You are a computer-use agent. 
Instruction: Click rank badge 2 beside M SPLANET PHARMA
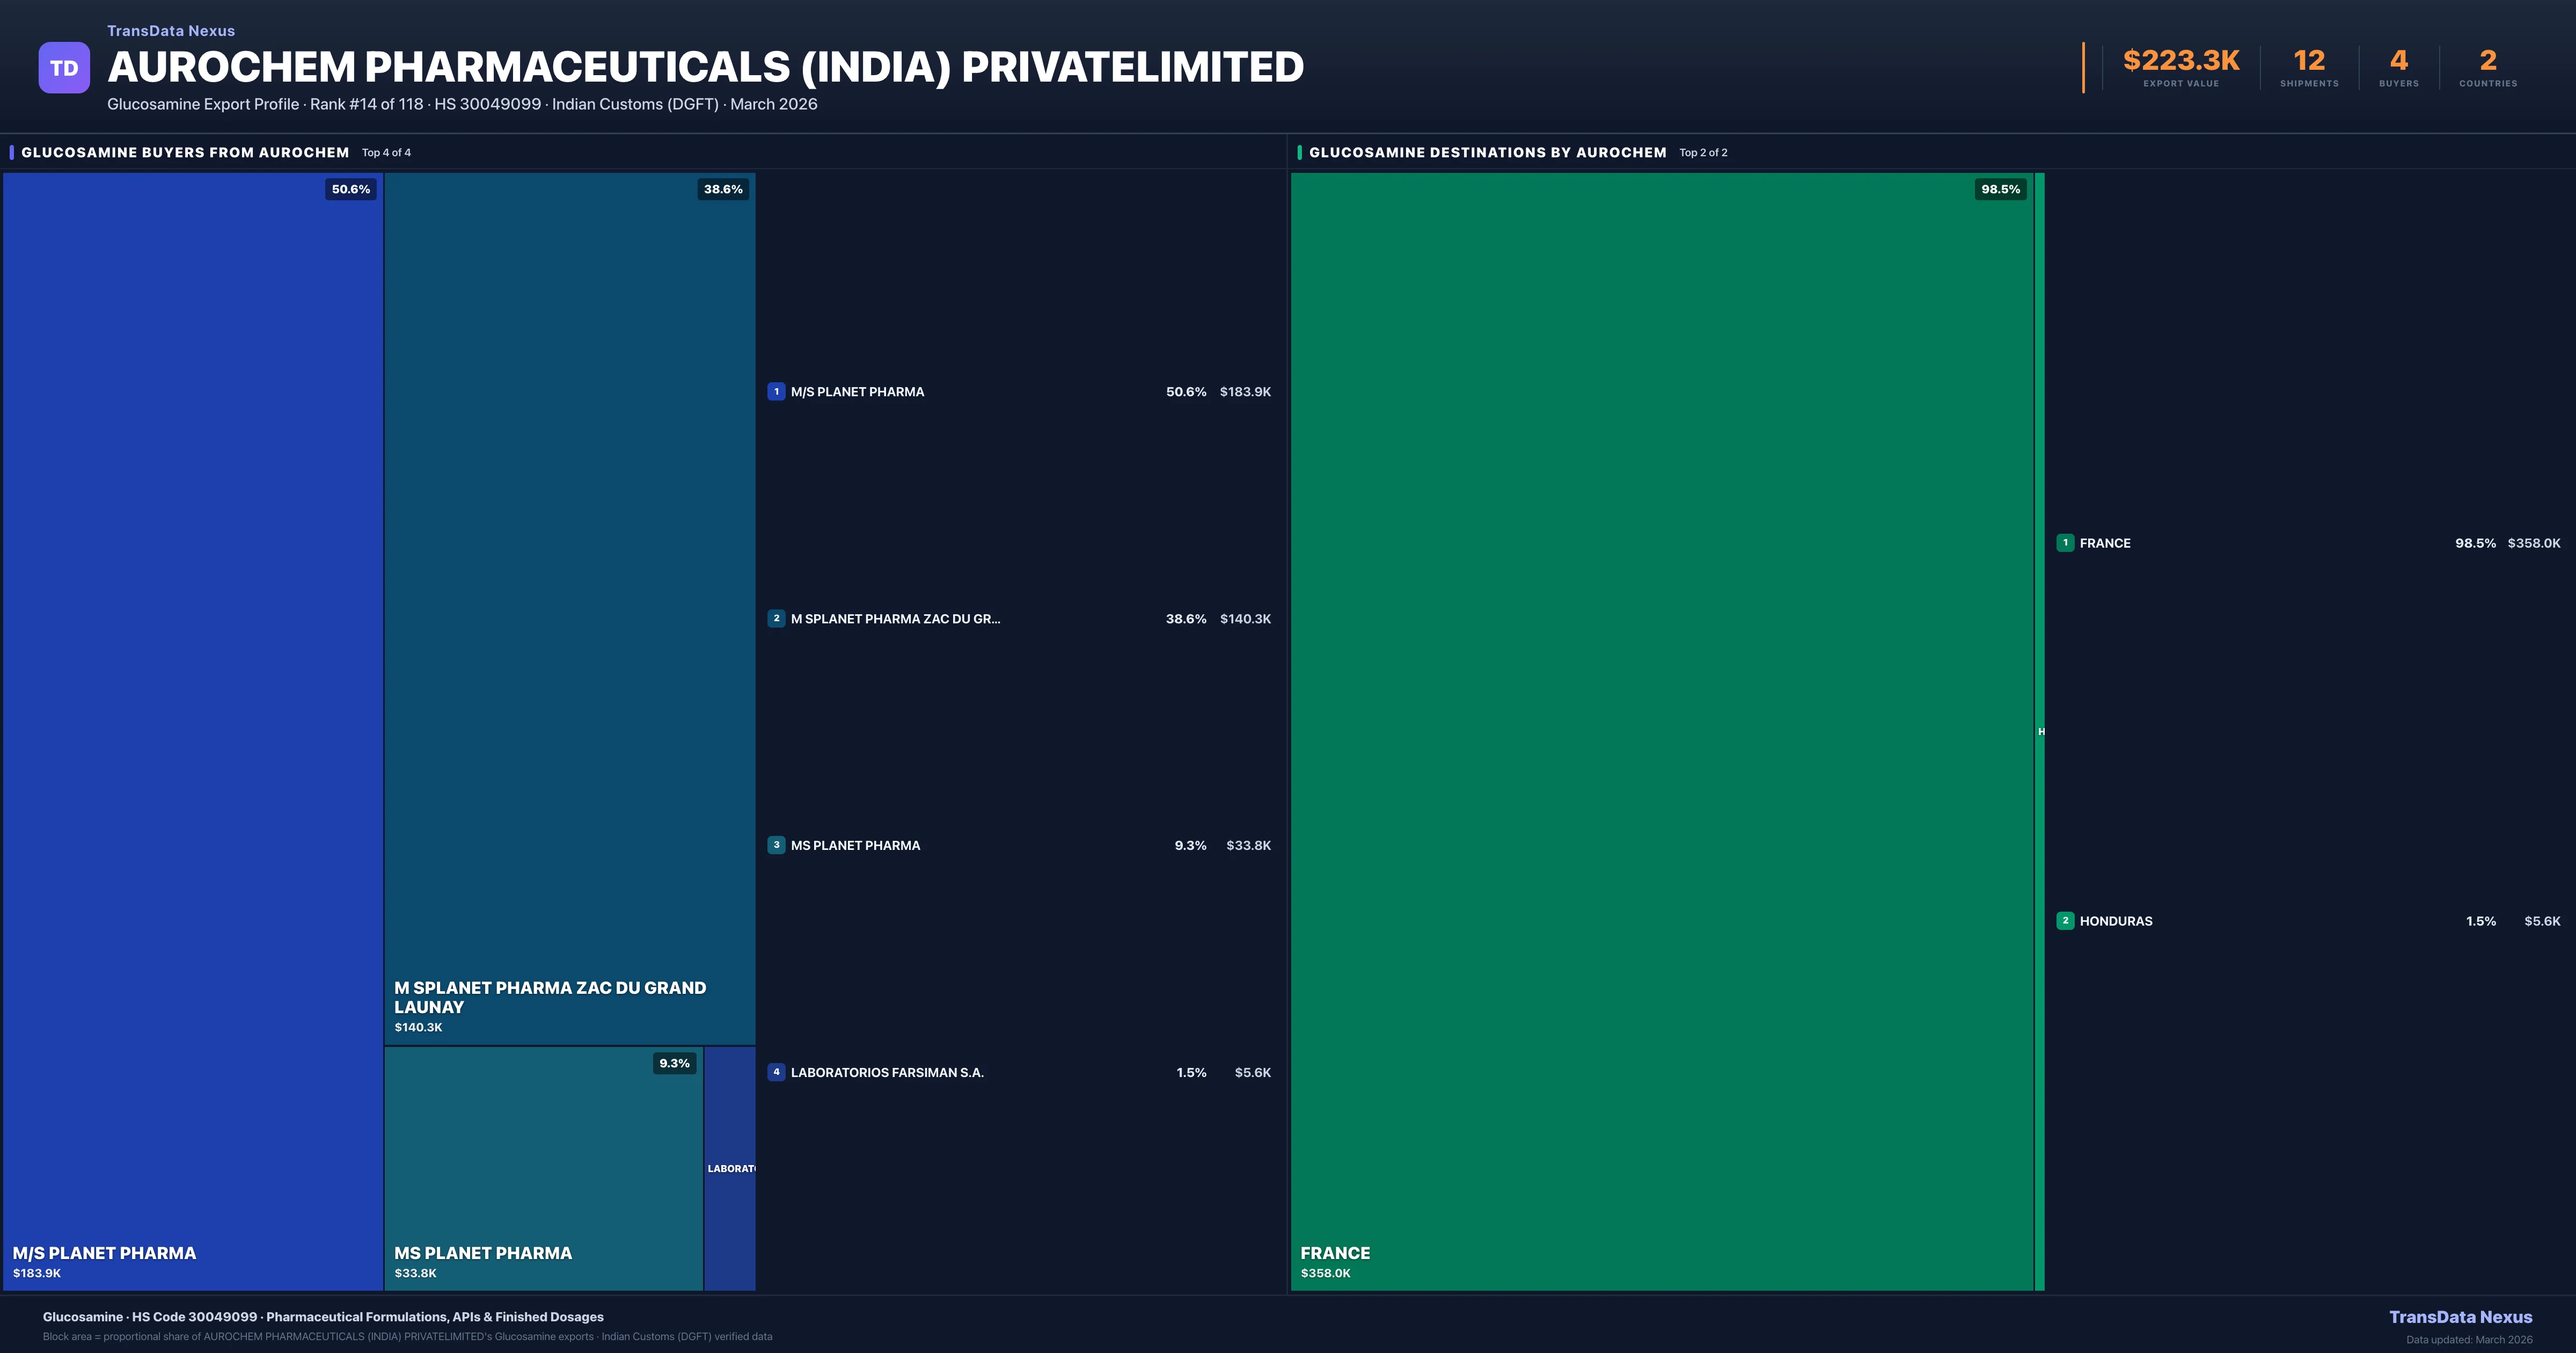point(776,619)
